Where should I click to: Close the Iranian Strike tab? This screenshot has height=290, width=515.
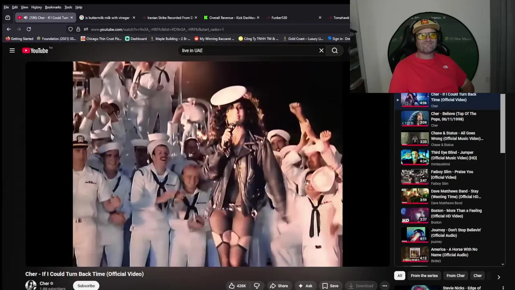[x=196, y=18]
